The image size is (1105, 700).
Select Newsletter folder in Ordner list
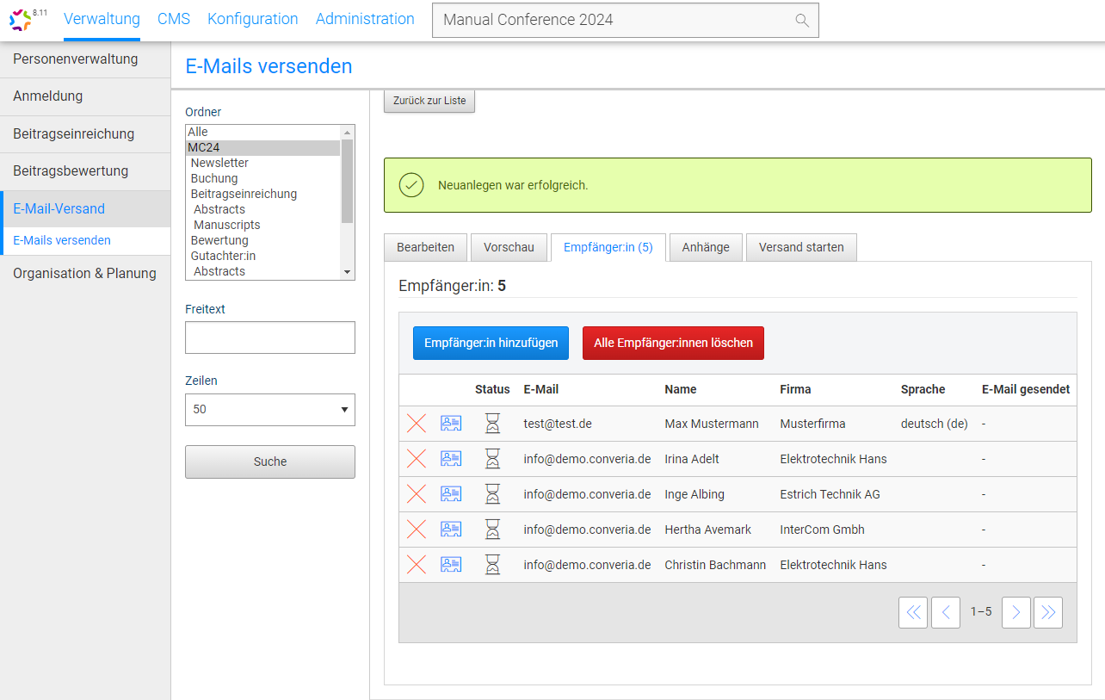tap(219, 163)
